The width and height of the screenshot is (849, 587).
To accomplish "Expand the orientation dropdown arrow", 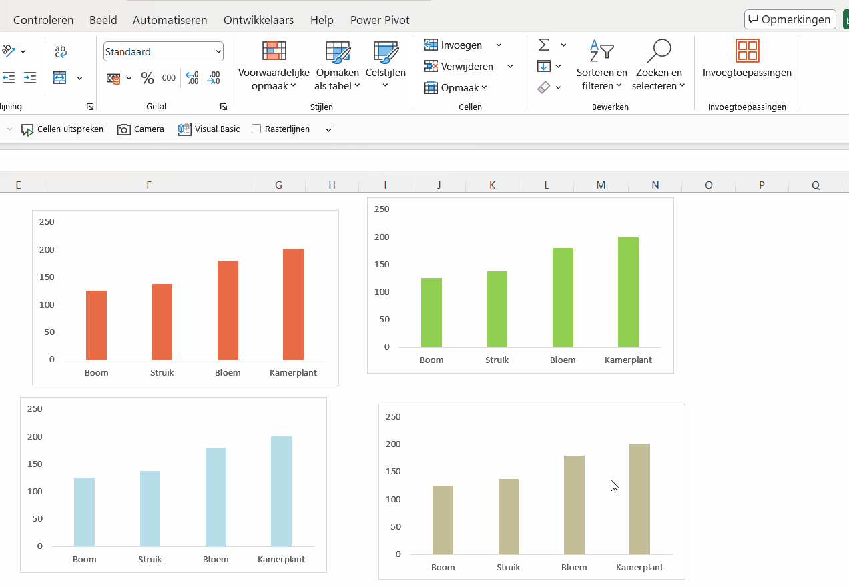I will tap(23, 51).
